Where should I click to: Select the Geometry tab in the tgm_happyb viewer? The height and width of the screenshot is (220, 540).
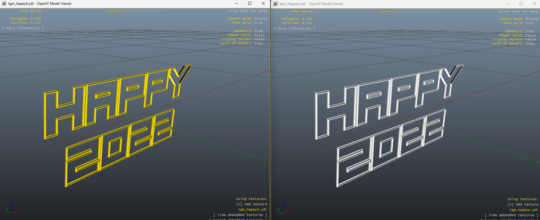[115, 11]
